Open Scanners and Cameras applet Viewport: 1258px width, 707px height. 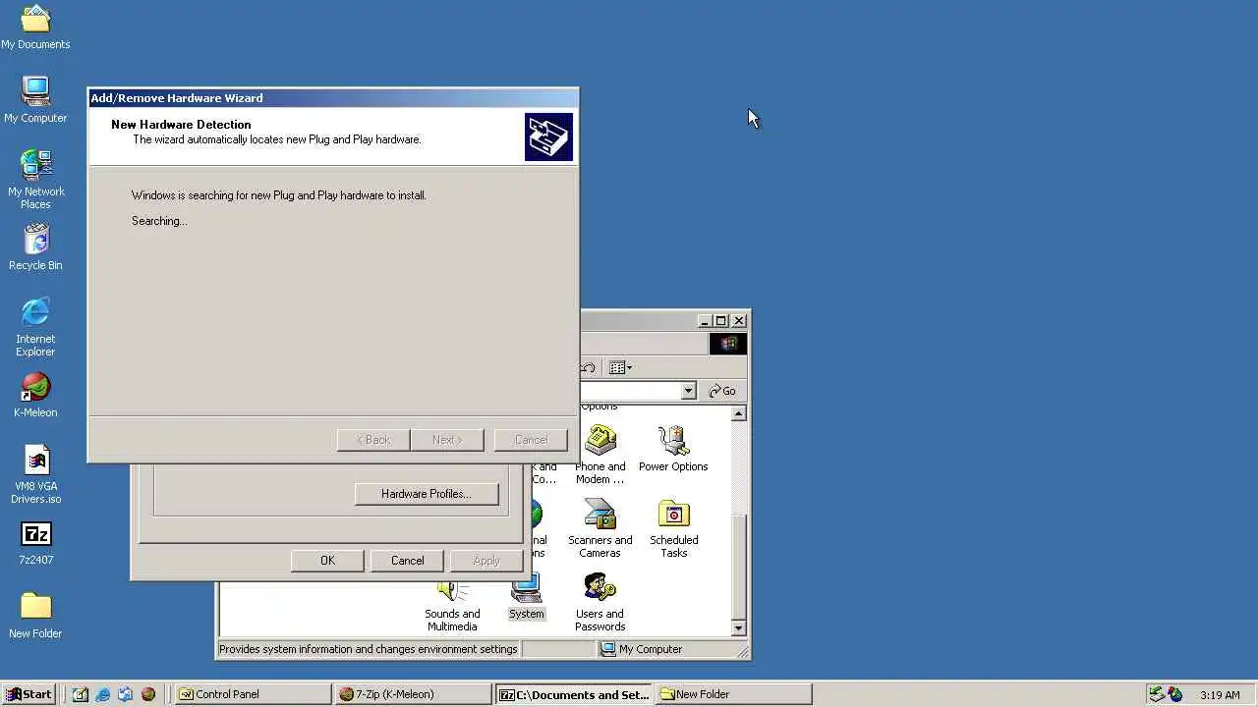[x=600, y=527]
